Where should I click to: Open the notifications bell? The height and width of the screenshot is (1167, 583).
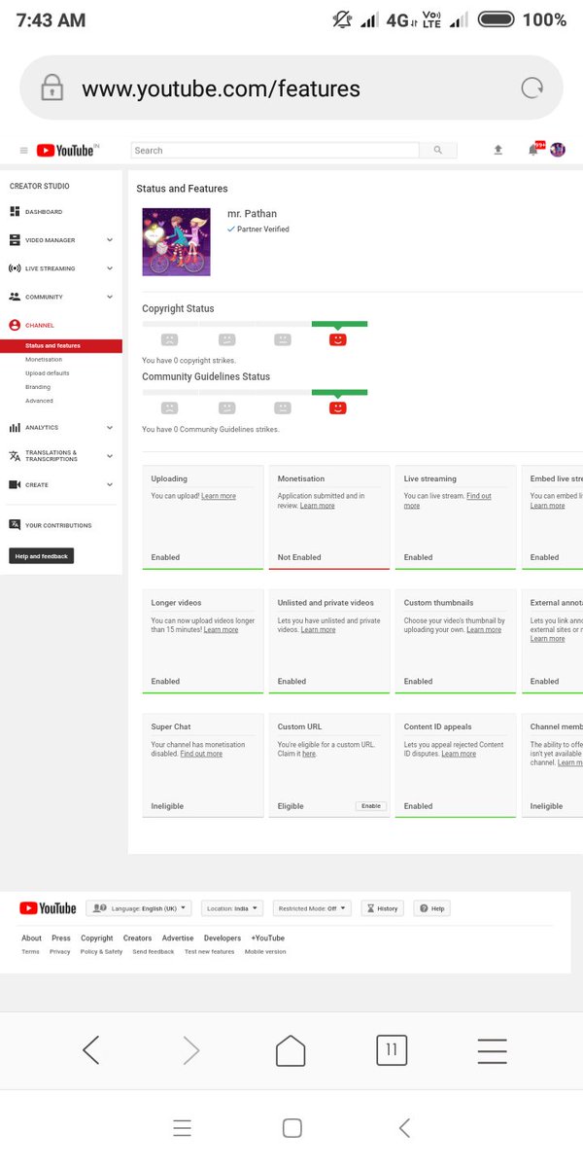pos(533,150)
